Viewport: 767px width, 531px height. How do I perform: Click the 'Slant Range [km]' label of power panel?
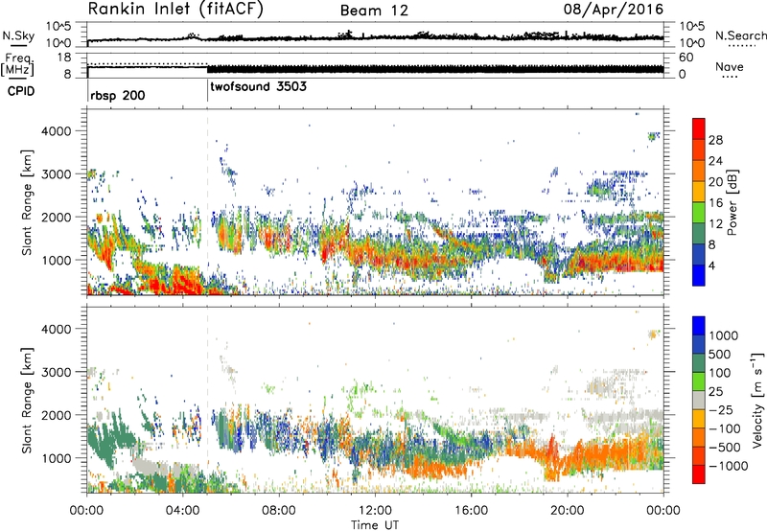pos(27,202)
